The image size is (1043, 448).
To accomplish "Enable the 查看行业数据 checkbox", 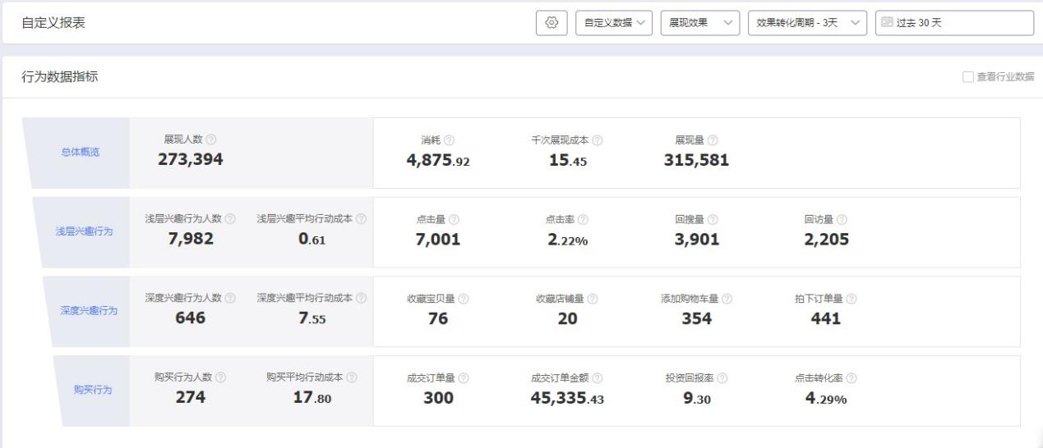I will [x=967, y=77].
